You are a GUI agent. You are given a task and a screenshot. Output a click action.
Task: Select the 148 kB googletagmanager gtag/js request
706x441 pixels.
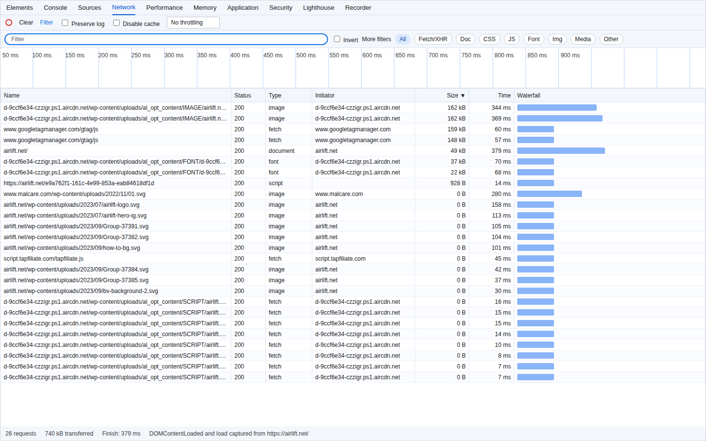point(353,140)
